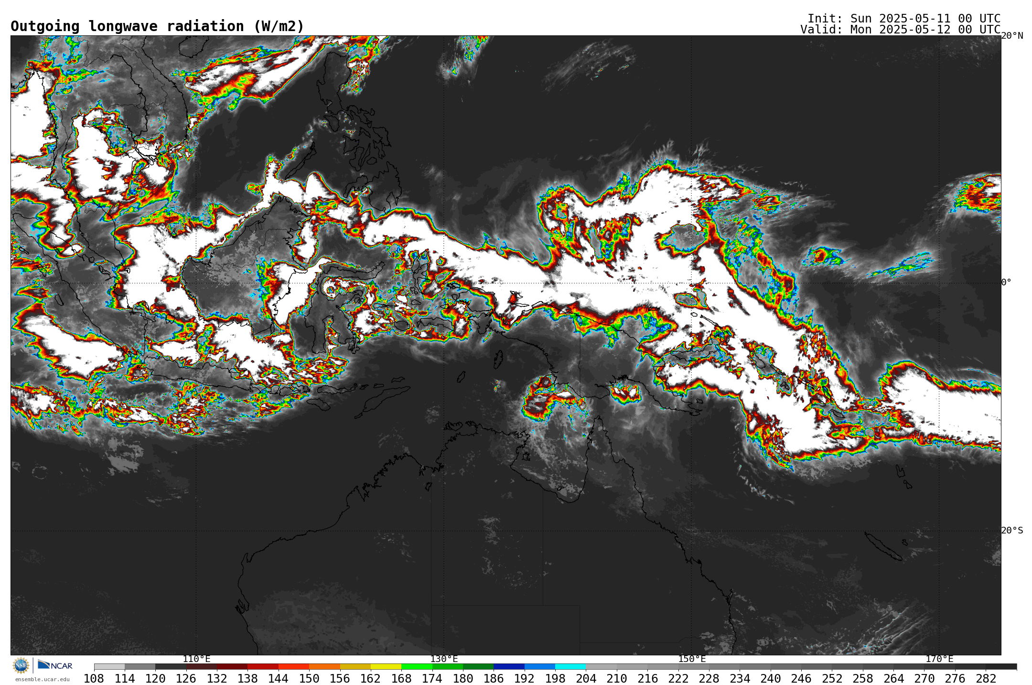
Task: Select the dark green swatch between 180 and 186
Action: [478, 666]
